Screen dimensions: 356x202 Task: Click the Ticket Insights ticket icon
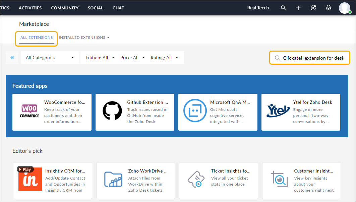[196, 179]
